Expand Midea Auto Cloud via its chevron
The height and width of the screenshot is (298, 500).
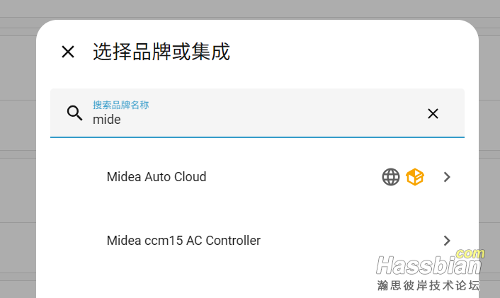pos(447,177)
